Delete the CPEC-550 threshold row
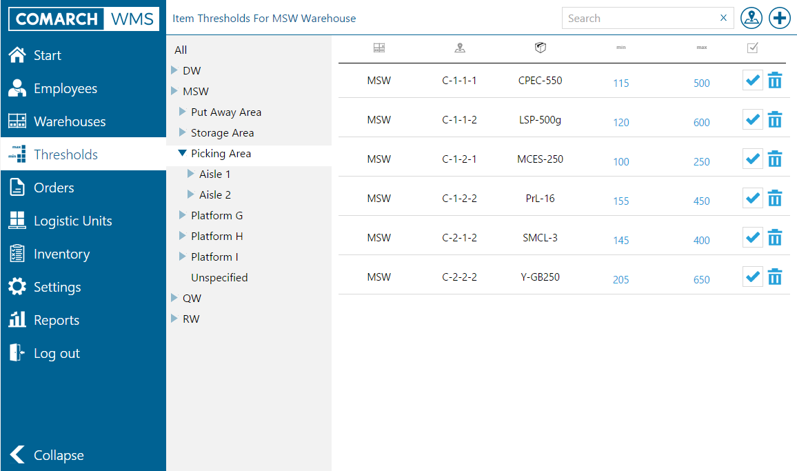The height and width of the screenshot is (471, 797). pyautogui.click(x=775, y=81)
